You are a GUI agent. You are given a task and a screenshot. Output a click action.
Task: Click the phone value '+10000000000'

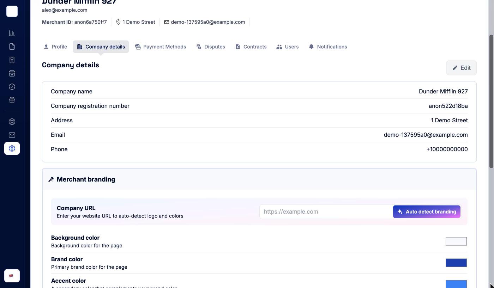[x=447, y=149]
